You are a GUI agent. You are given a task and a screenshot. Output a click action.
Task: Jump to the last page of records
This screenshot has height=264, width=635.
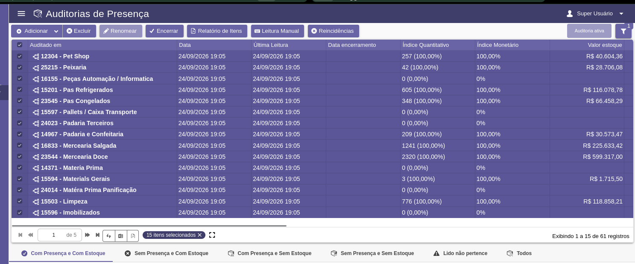pyautogui.click(x=97, y=235)
